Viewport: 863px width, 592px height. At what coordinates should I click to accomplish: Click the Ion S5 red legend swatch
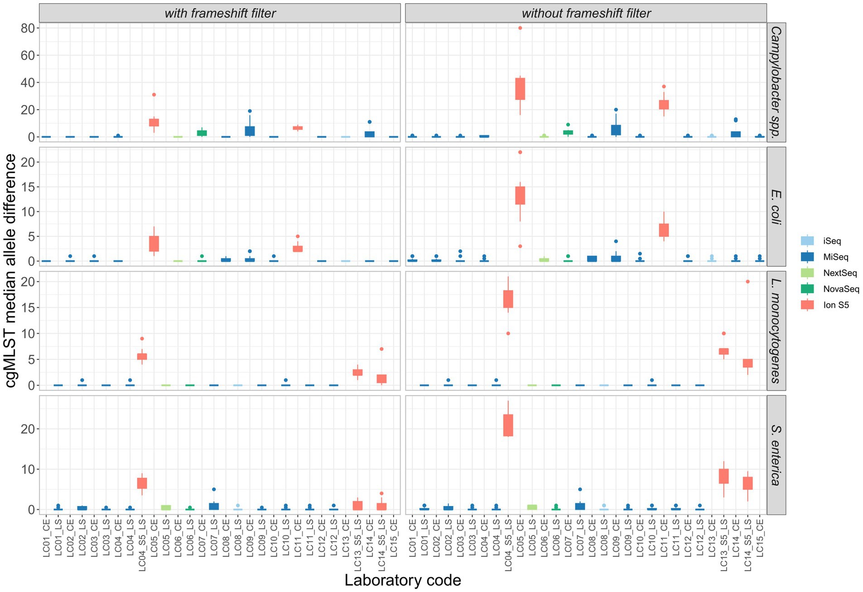[x=807, y=305]
